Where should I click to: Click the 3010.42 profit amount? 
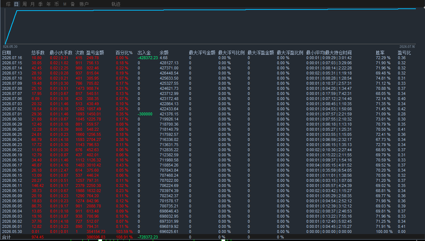(94, 165)
